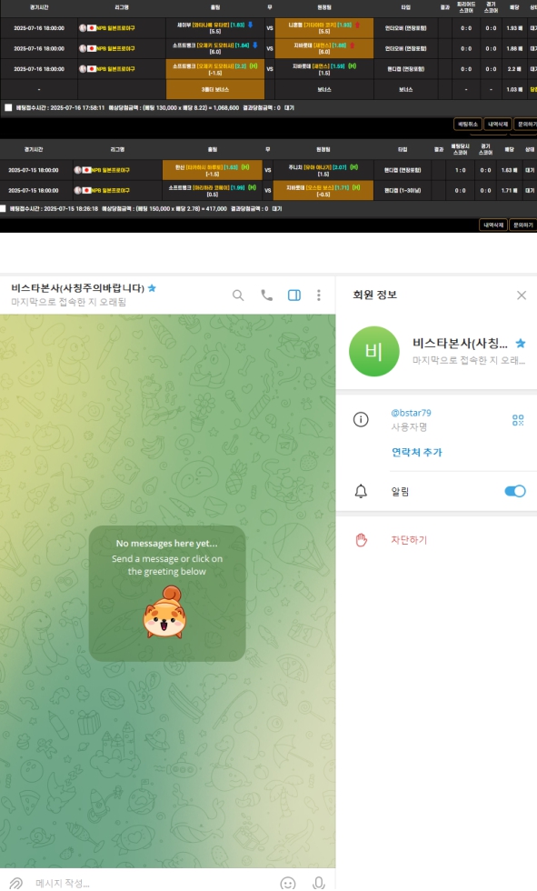537x891 pixels.
Task: Click the red up arrow in 니혼햄 cell
Action: click(358, 25)
